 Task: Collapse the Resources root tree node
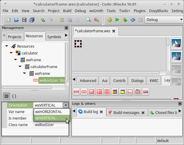click(x=7, y=46)
